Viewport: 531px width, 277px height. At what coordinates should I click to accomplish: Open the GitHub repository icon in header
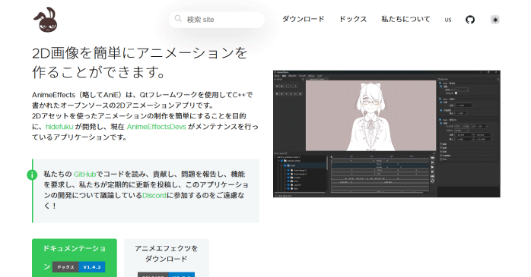coord(470,20)
